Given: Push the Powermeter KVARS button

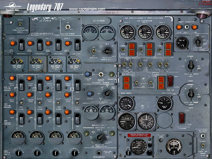Looking at the screenshot, I should (x=99, y=152).
